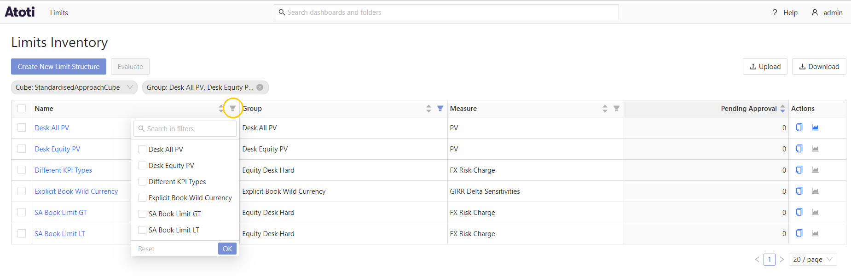Open chart icon for SA Book Limit GT
Screen dimensions: 851x278
coord(815,212)
